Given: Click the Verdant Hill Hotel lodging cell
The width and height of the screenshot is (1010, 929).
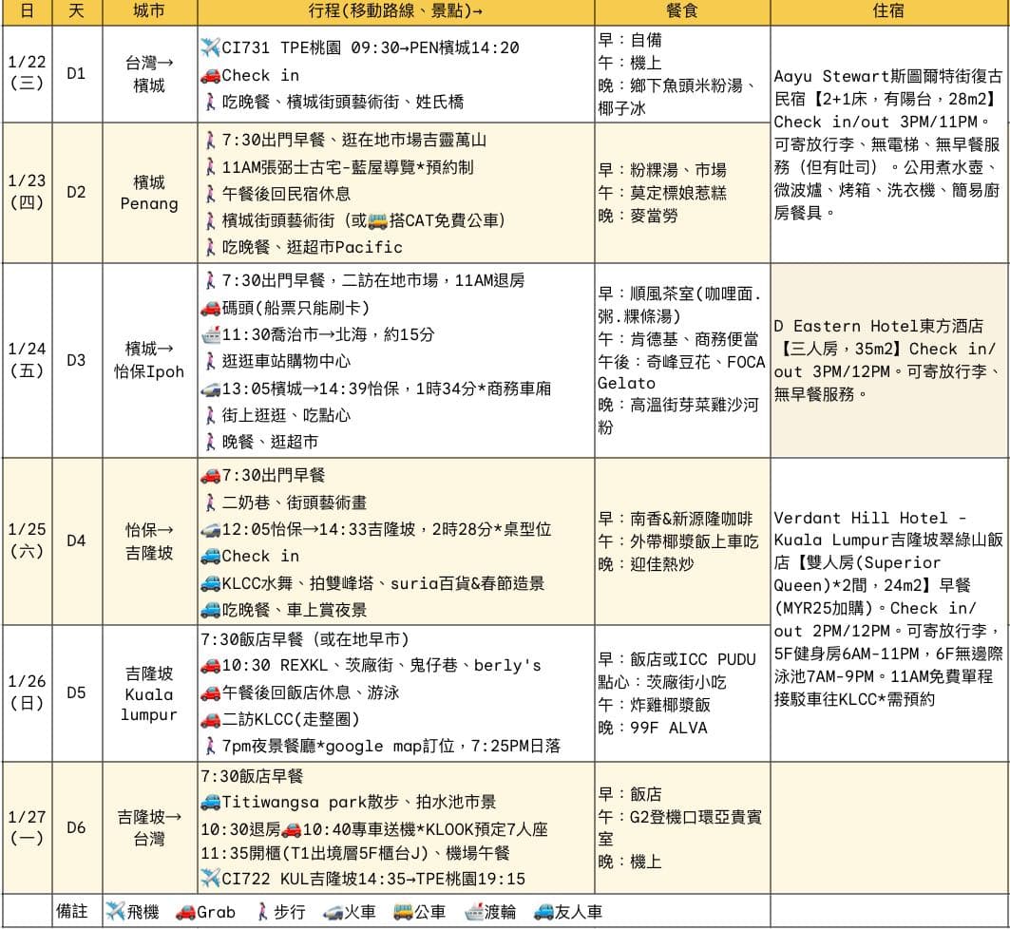Looking at the screenshot, I should (889, 610).
